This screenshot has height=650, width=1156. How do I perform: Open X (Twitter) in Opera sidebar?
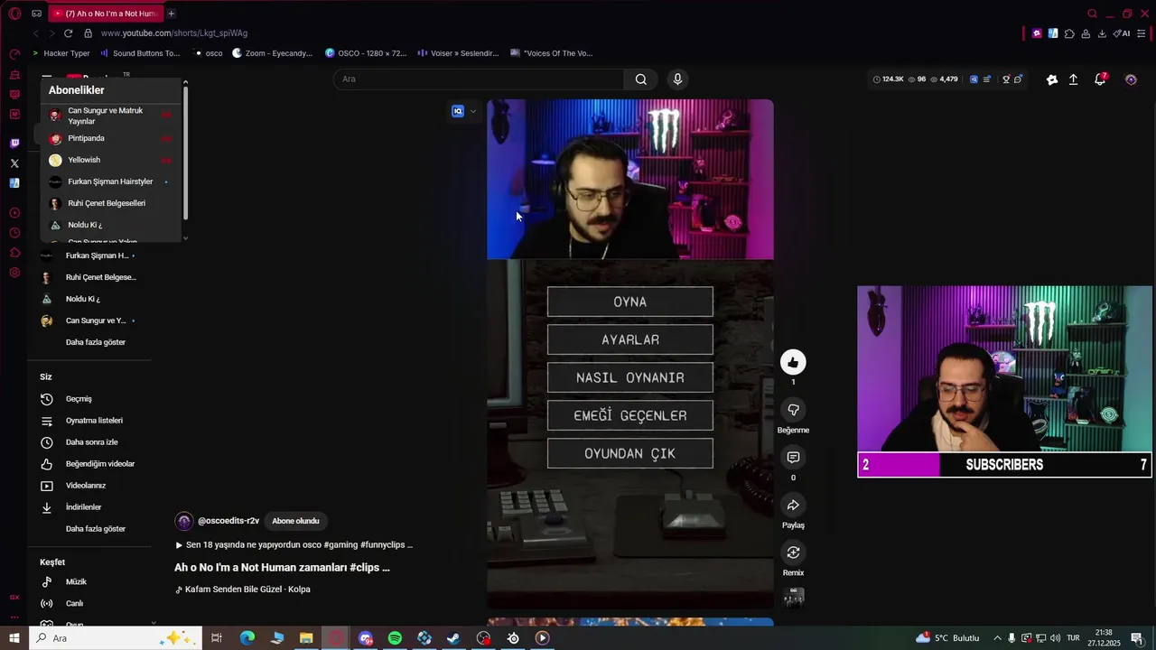tap(14, 163)
